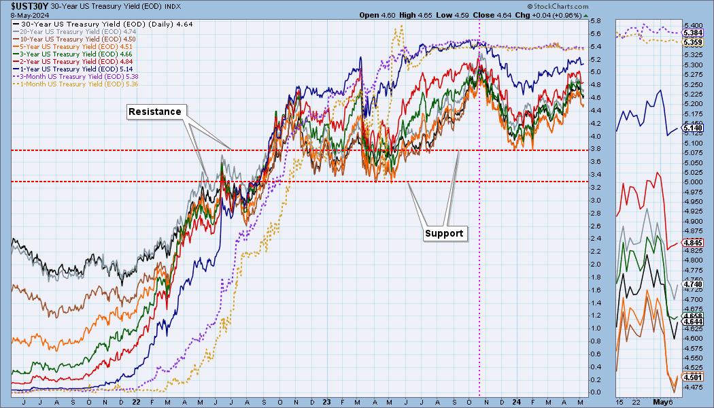Click the vertical dotted magenta date marker
Viewport: 714px width, 408px height.
click(x=479, y=209)
